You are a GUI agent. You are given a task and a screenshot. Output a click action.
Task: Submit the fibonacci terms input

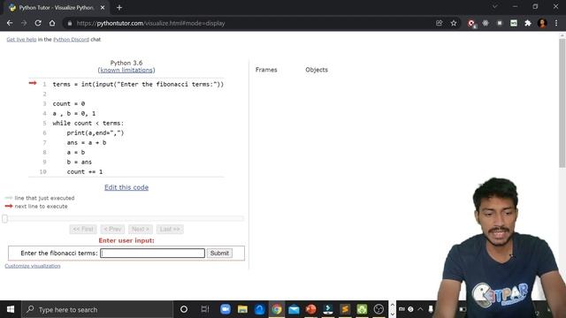[219, 254]
